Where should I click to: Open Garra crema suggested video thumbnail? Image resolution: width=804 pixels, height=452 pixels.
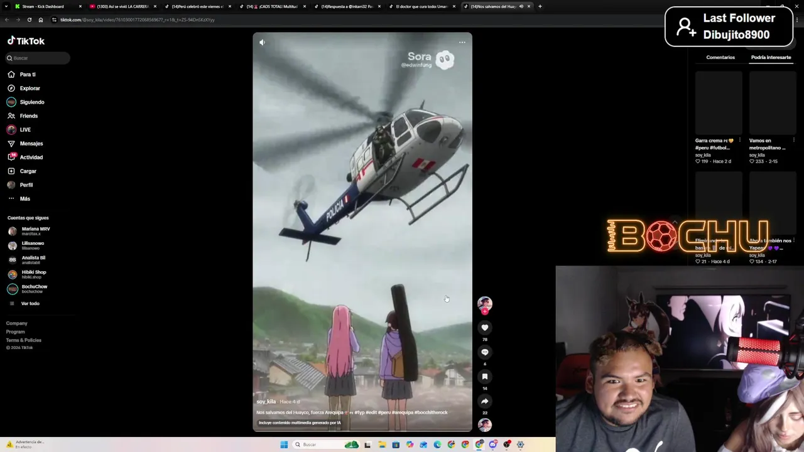[719, 103]
